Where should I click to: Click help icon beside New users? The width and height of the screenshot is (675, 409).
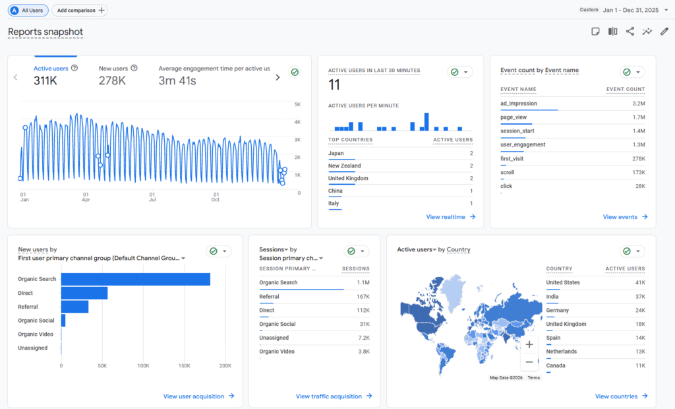pyautogui.click(x=134, y=68)
